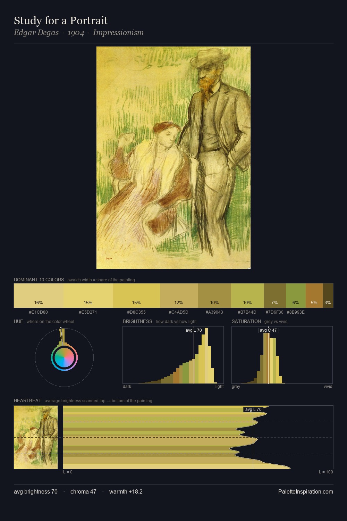Click the 'avg L 70' label in heartbeat chart

pos(253,410)
